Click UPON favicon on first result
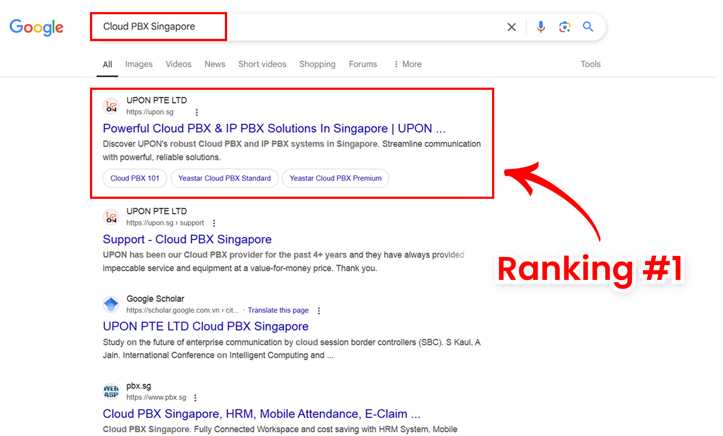The height and width of the screenshot is (436, 723). click(111, 106)
